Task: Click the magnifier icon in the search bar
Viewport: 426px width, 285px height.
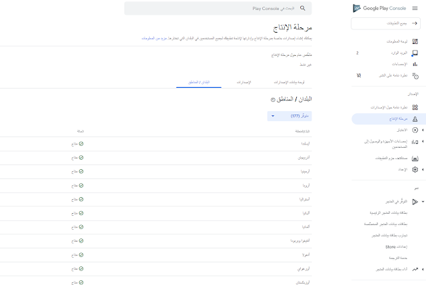Action: 302,9
